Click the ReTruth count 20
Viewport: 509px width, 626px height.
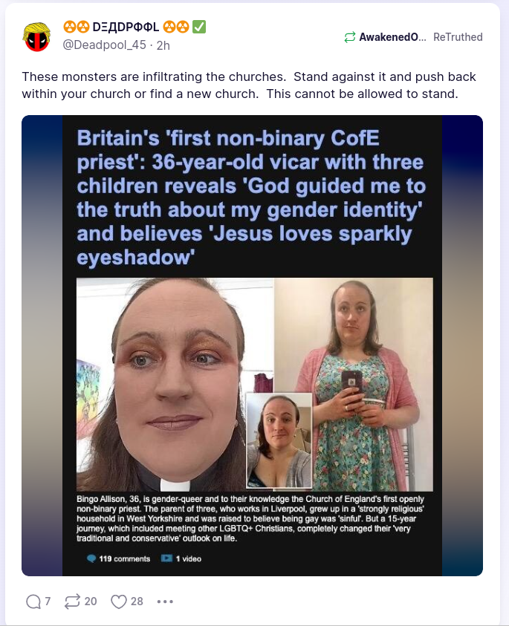(91, 601)
